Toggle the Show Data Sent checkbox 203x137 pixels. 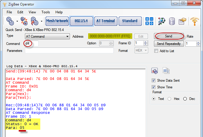153,81
